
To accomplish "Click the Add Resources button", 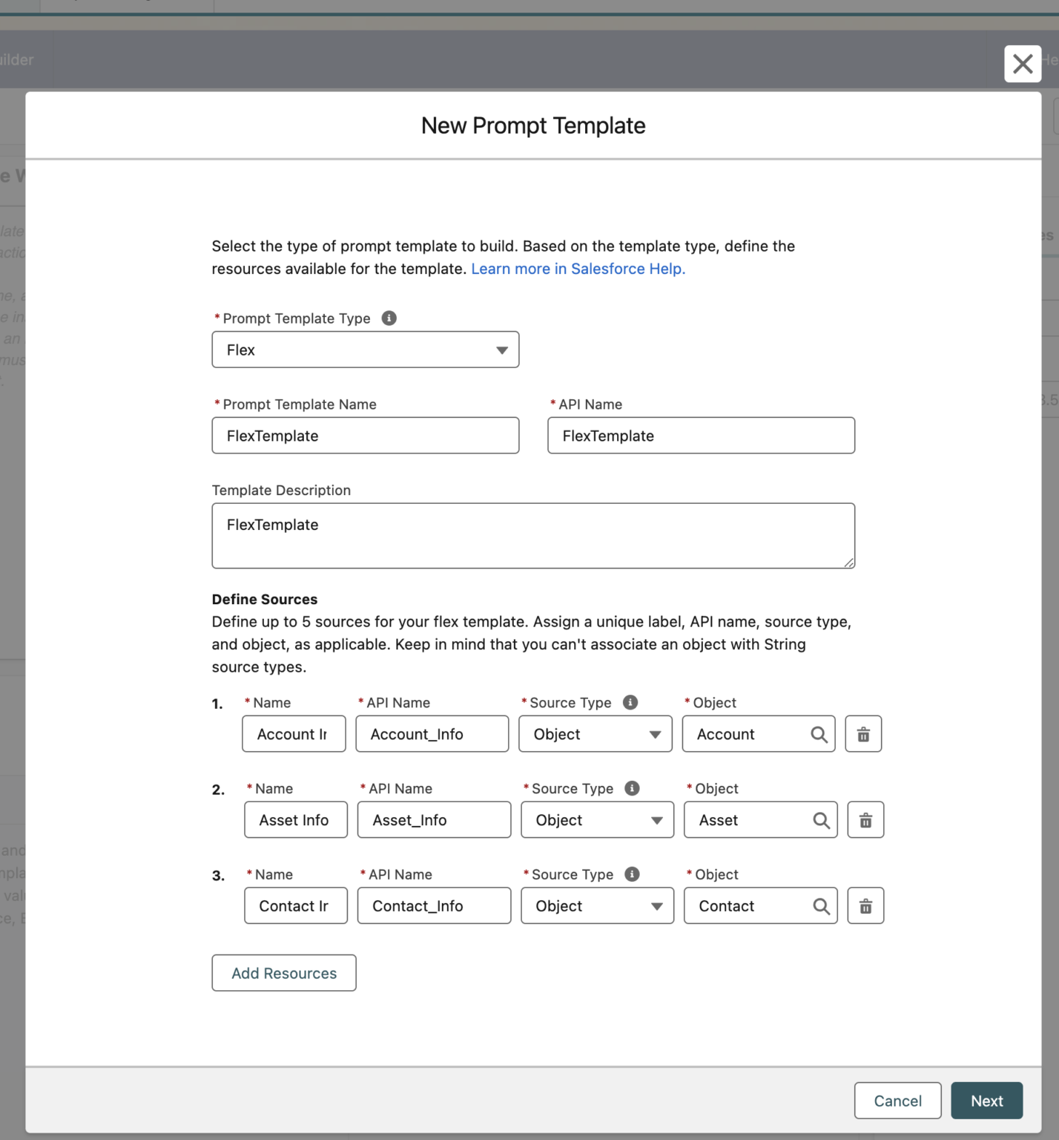I will pos(283,973).
